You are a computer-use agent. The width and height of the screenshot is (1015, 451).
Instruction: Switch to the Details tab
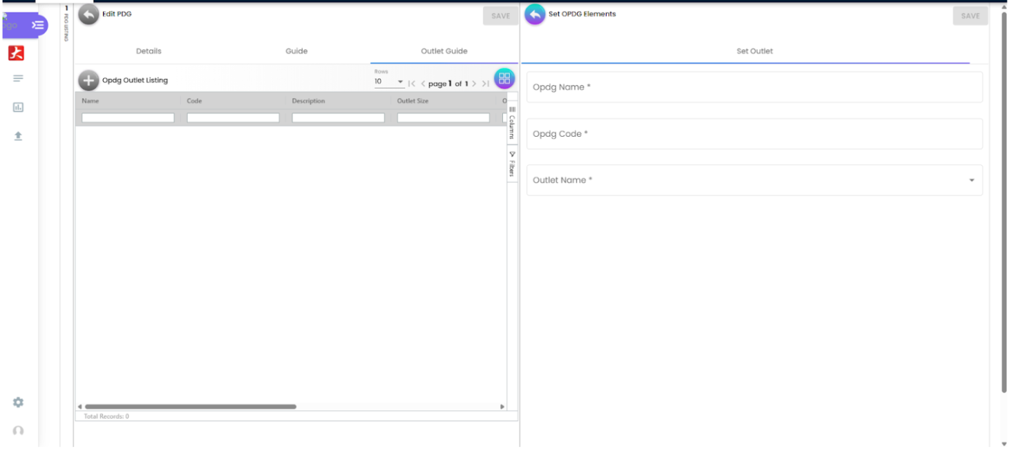click(x=149, y=51)
